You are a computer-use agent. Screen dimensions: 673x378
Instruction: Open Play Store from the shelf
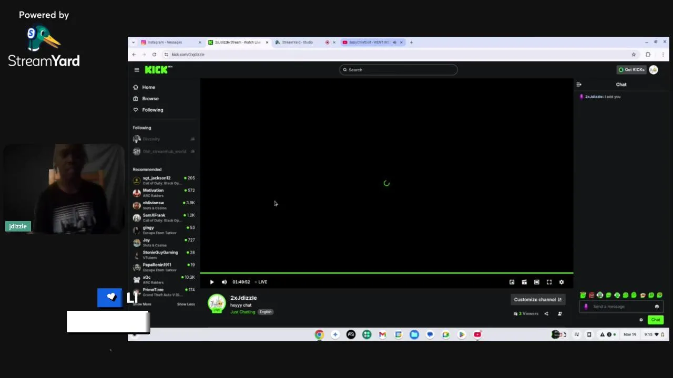coord(462,334)
